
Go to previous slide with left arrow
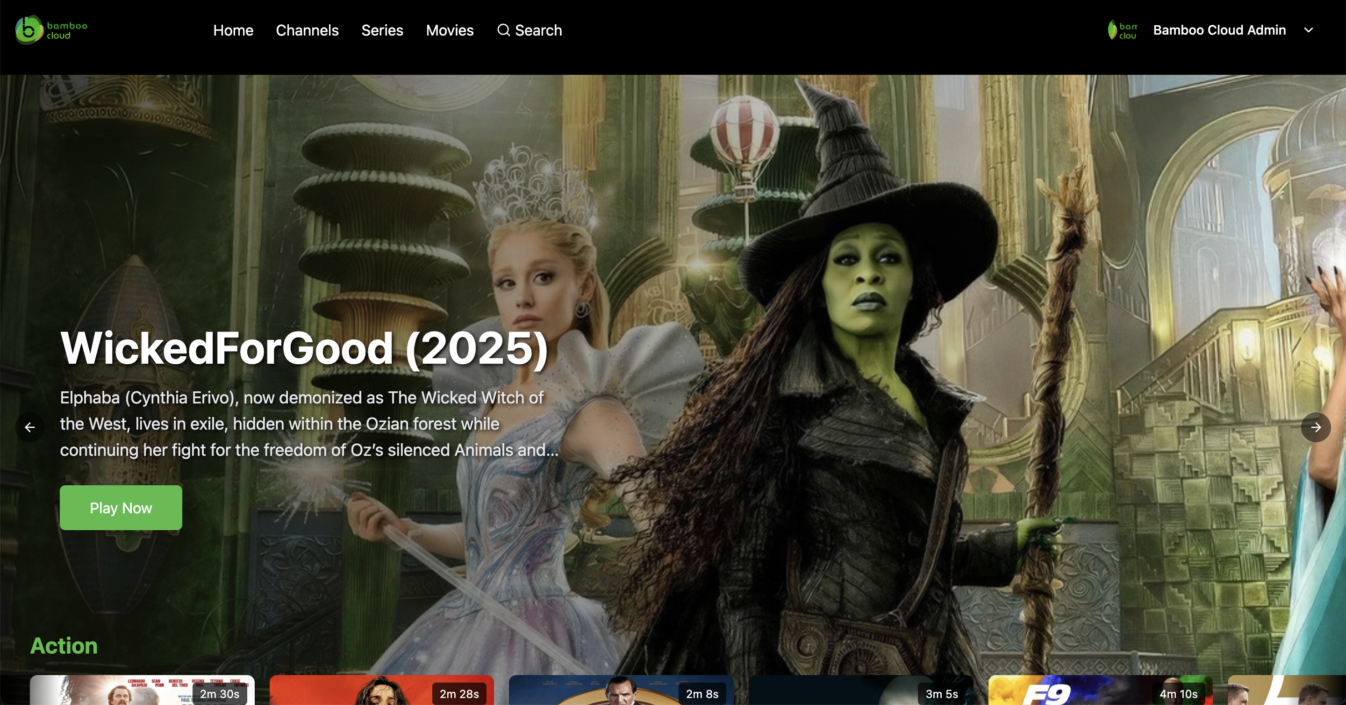[x=30, y=427]
